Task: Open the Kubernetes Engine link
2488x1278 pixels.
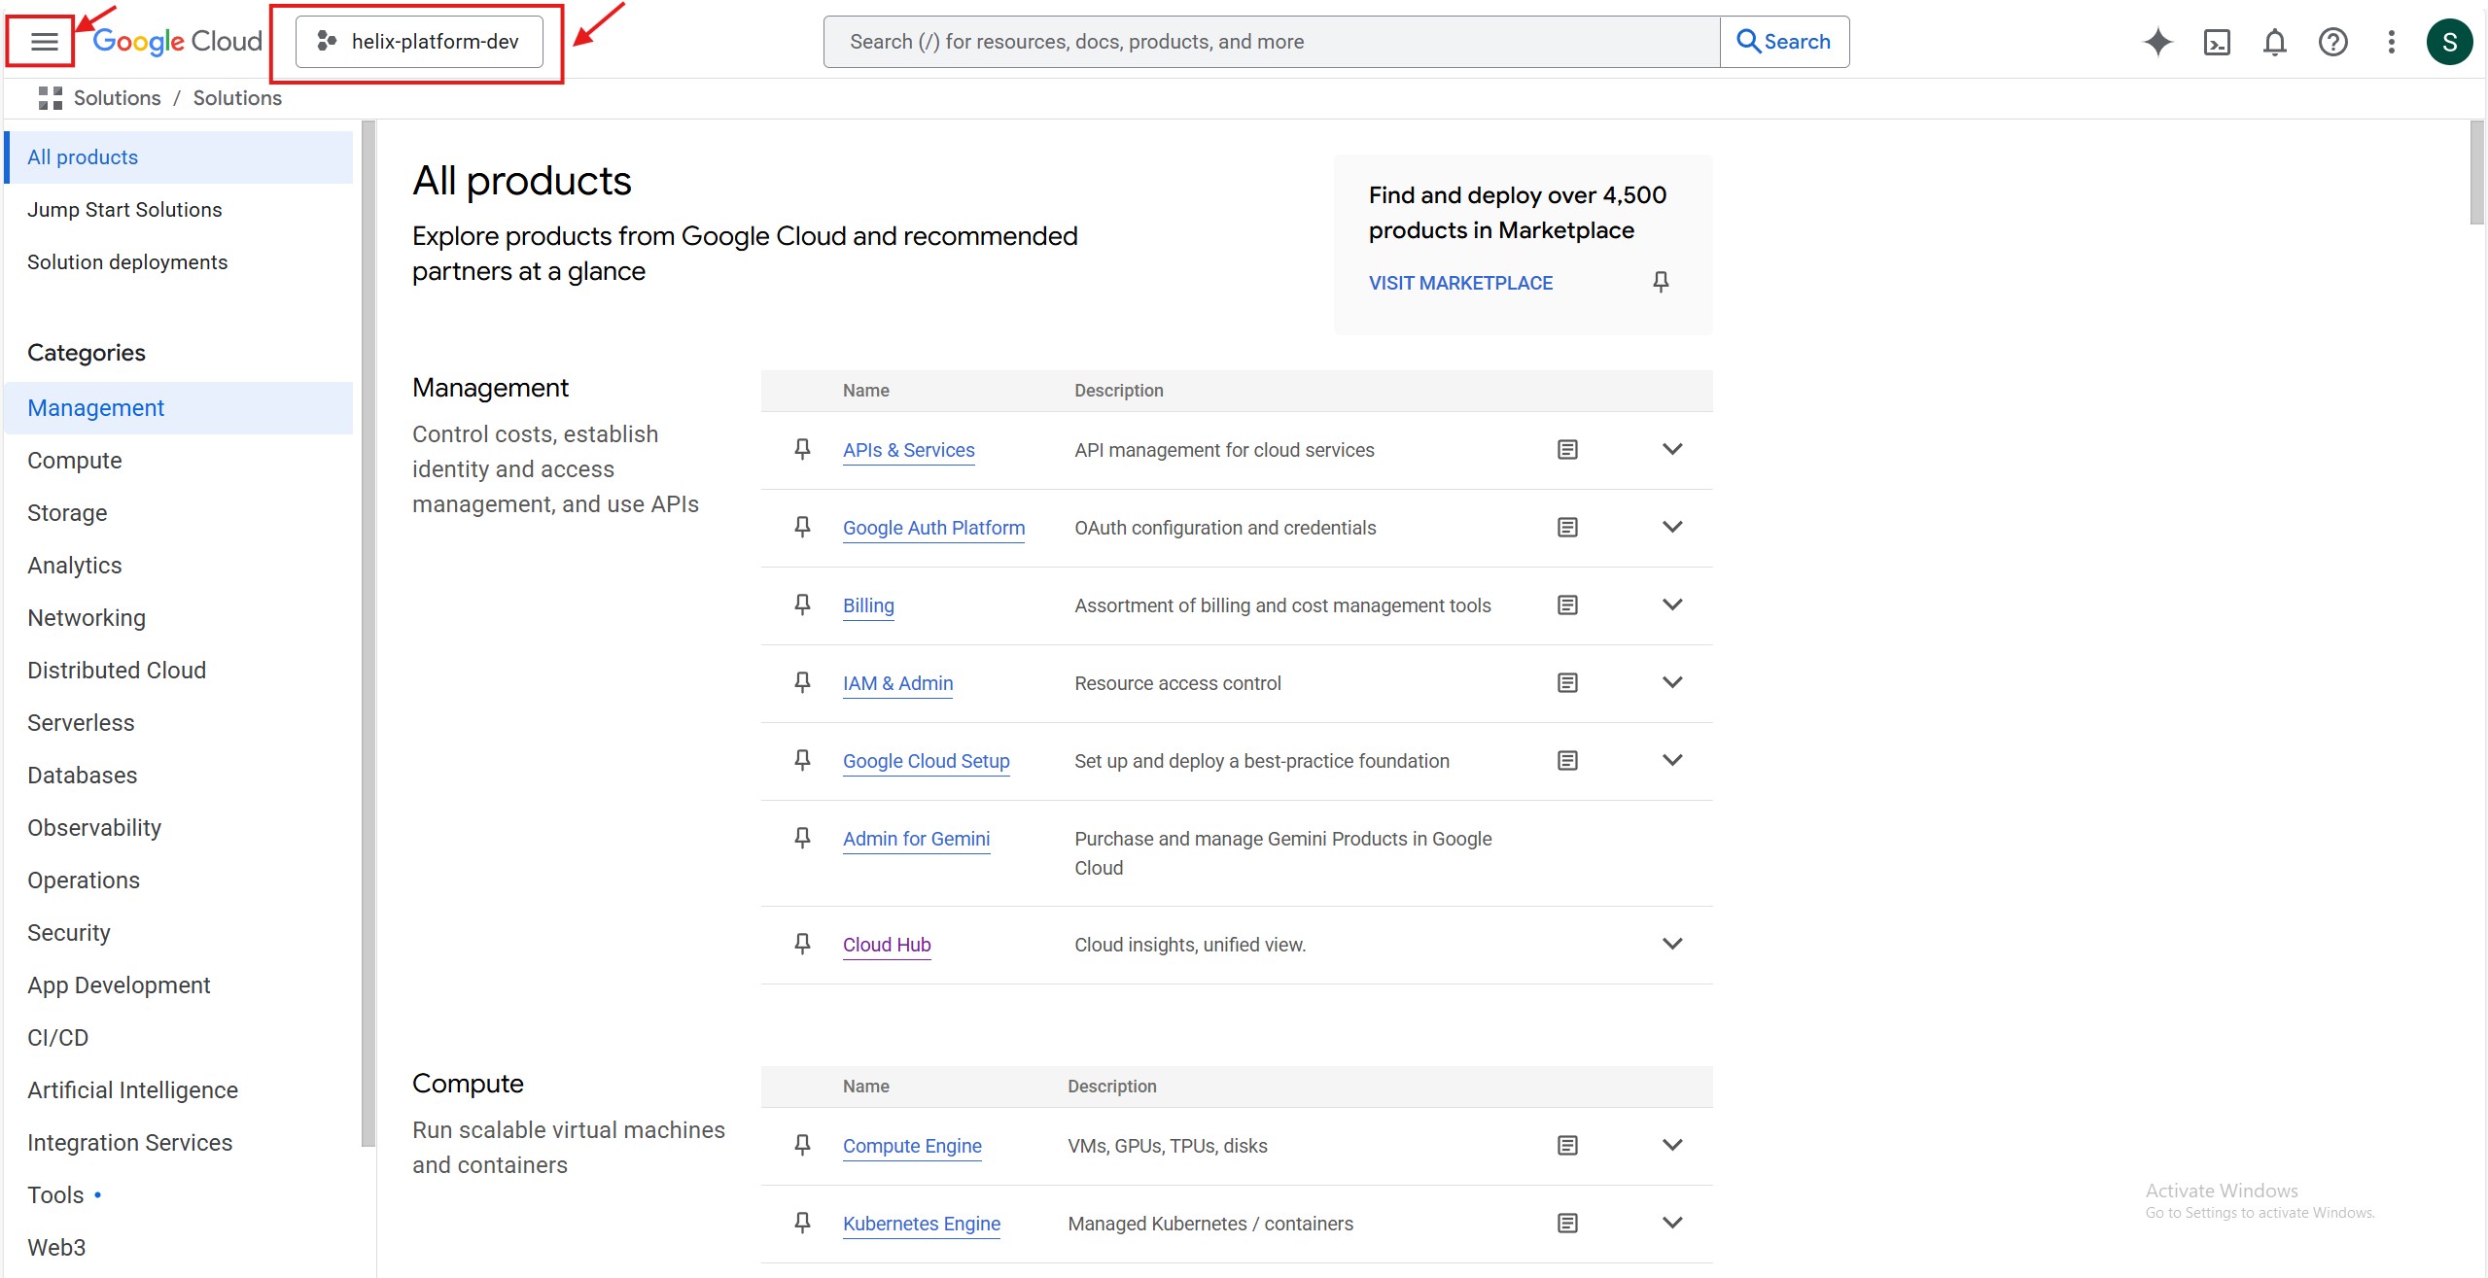Action: click(x=921, y=1224)
